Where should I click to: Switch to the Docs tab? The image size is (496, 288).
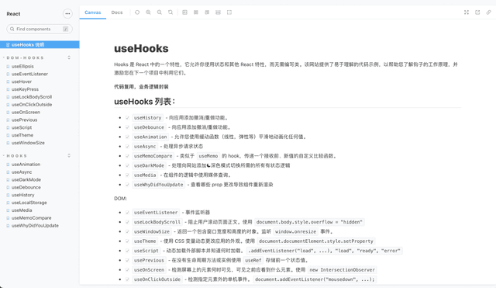click(117, 12)
